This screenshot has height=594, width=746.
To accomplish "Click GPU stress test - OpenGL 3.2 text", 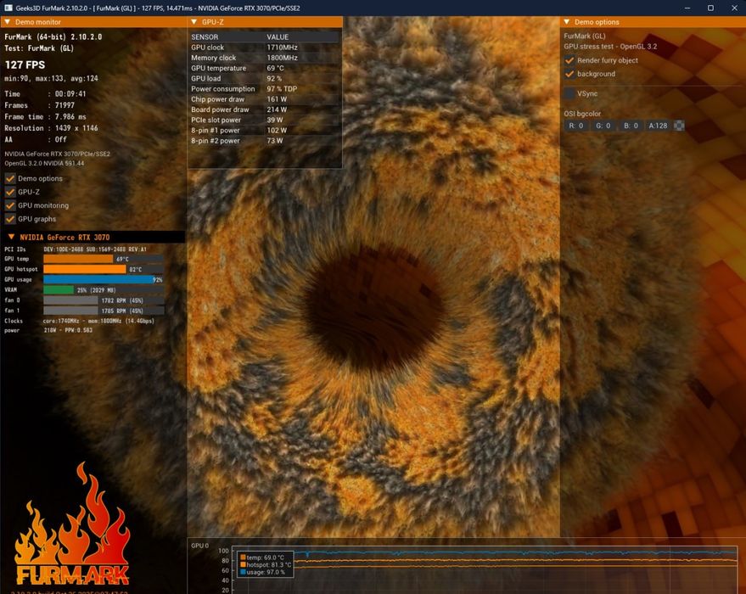I will (610, 47).
